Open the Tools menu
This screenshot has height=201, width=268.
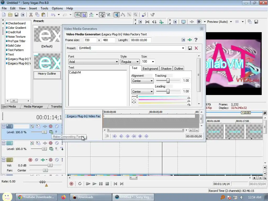tap(44, 8)
